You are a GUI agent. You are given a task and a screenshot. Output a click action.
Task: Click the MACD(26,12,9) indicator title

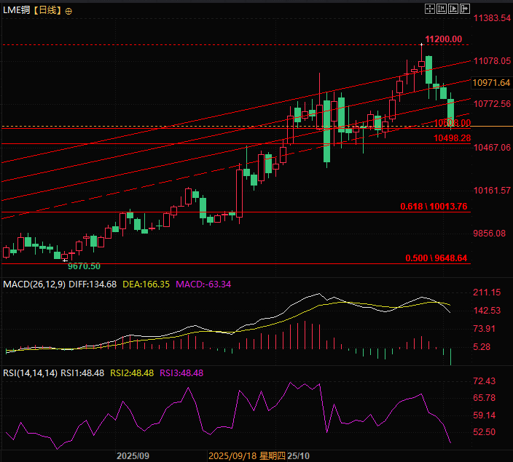point(34,284)
